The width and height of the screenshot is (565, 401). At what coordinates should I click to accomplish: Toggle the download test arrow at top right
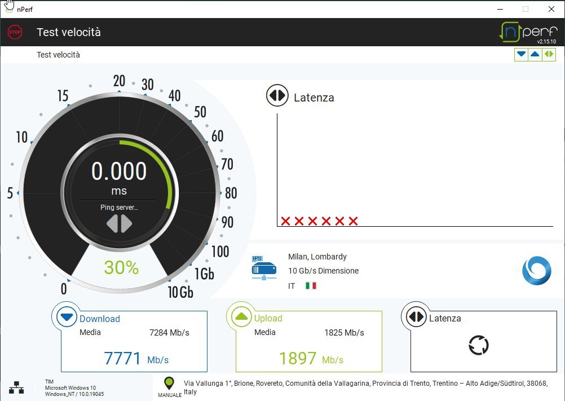(521, 54)
